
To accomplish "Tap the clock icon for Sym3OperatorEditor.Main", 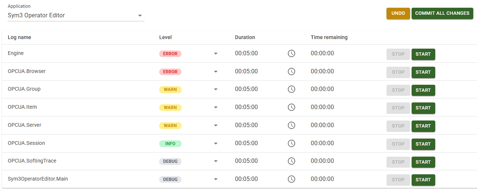I will [292, 179].
